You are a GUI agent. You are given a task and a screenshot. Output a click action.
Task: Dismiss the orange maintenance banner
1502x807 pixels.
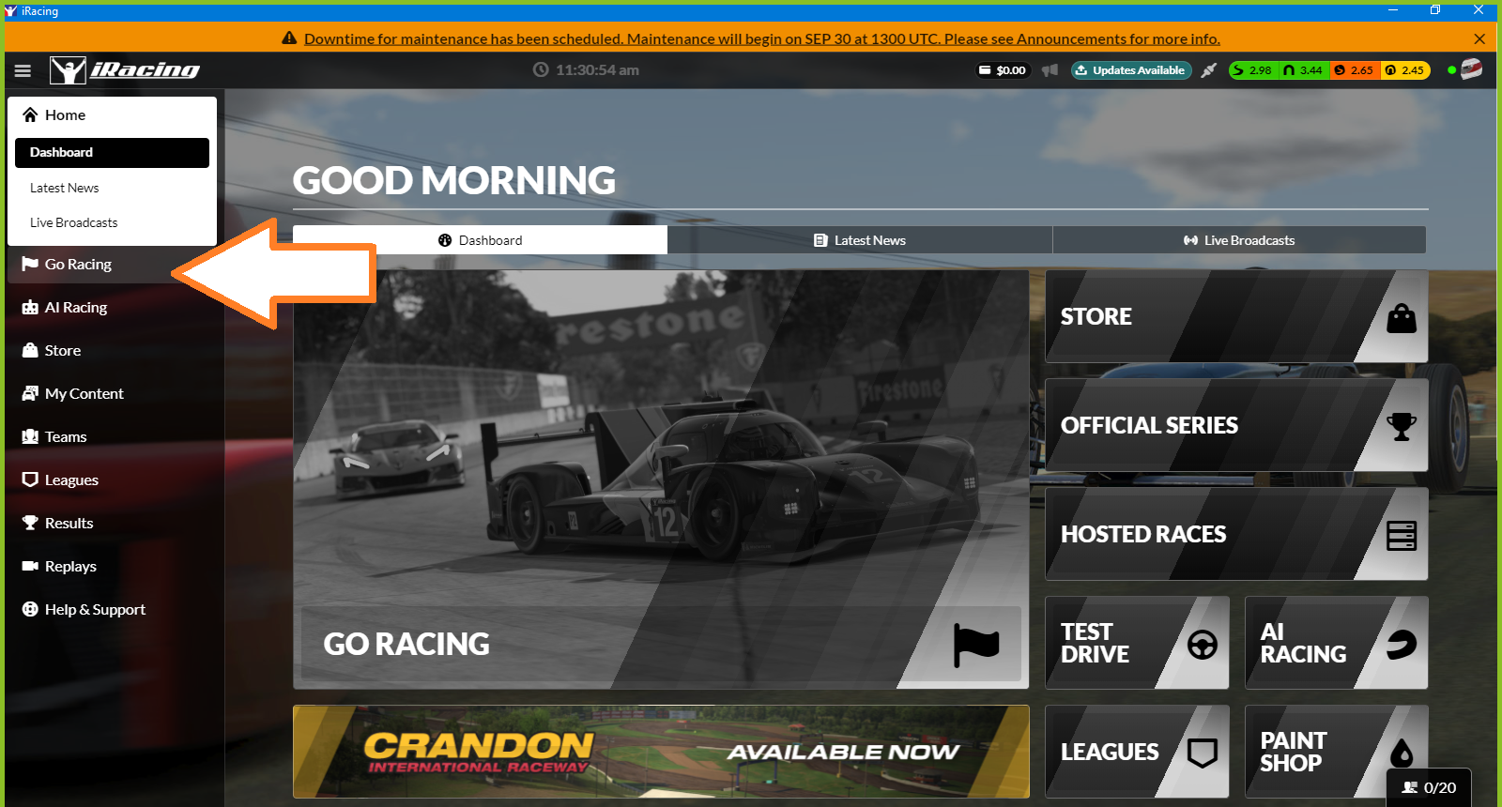(1479, 38)
